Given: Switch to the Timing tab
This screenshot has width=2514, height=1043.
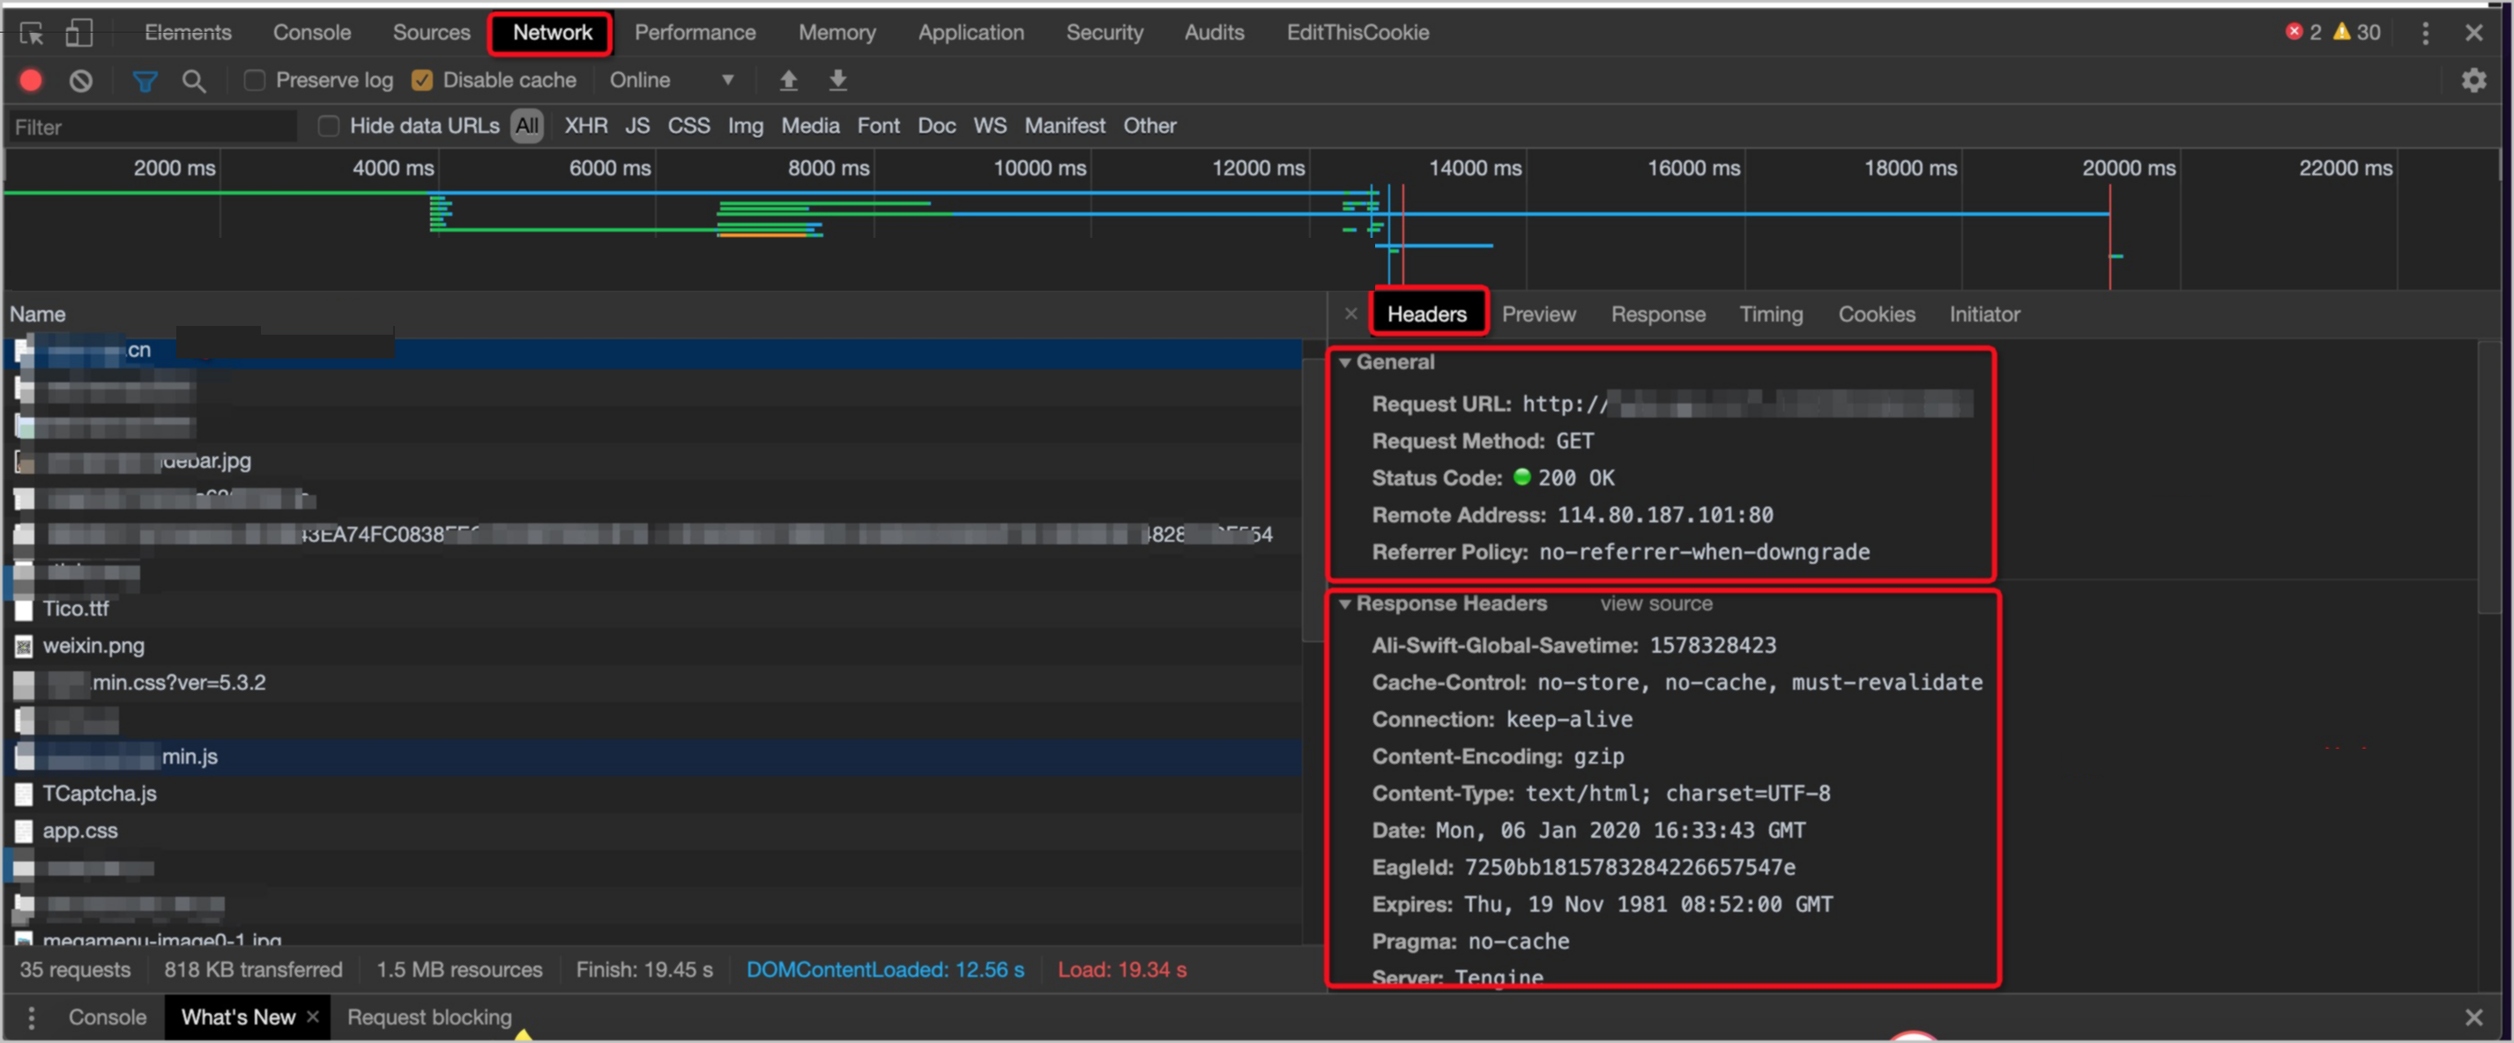Looking at the screenshot, I should pyautogui.click(x=1770, y=314).
